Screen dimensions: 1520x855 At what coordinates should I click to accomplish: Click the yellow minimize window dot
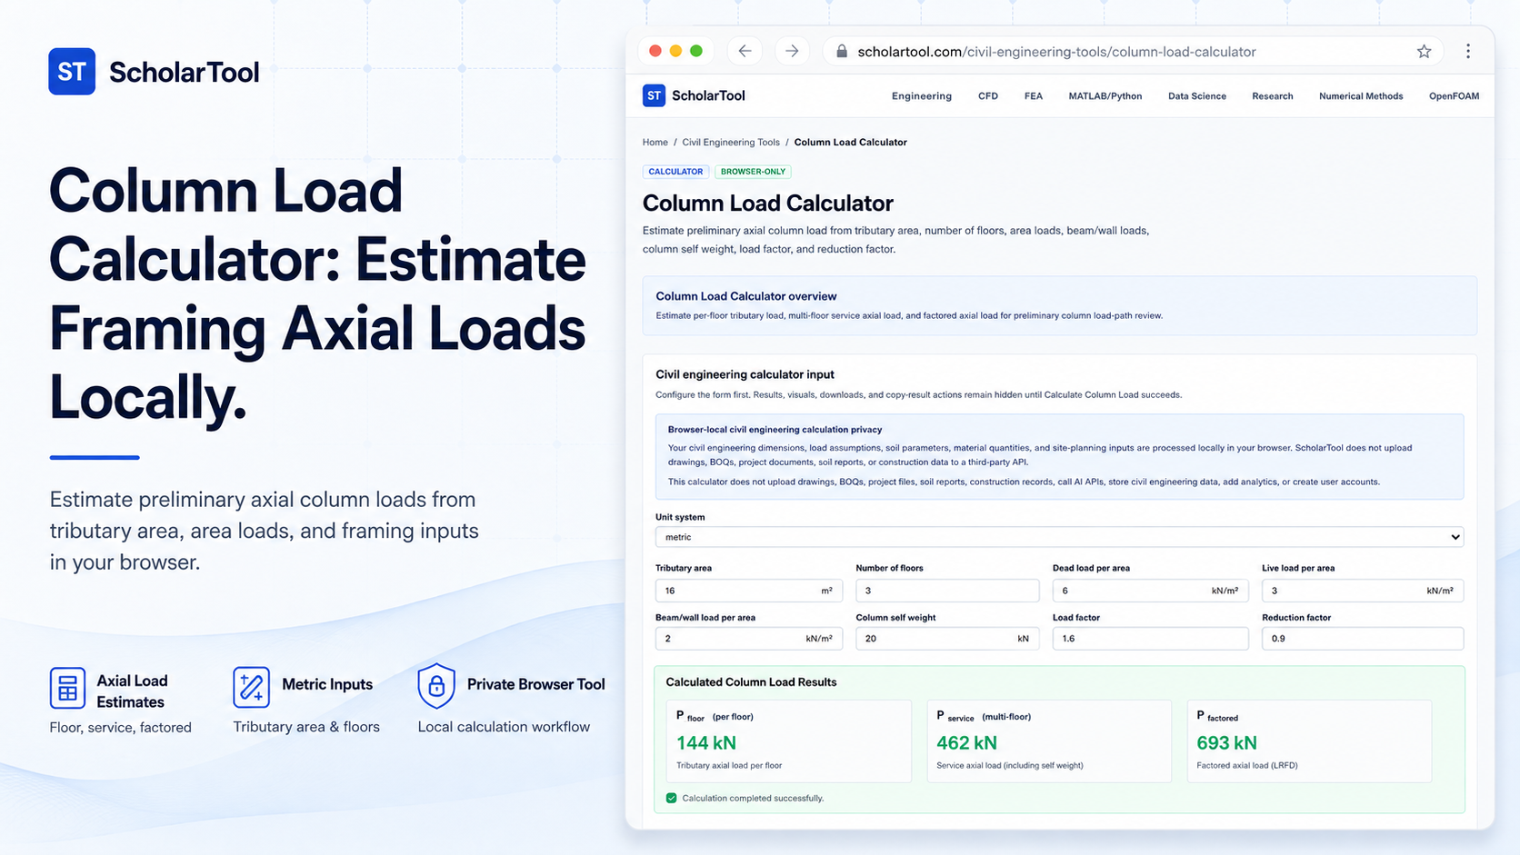click(x=675, y=51)
